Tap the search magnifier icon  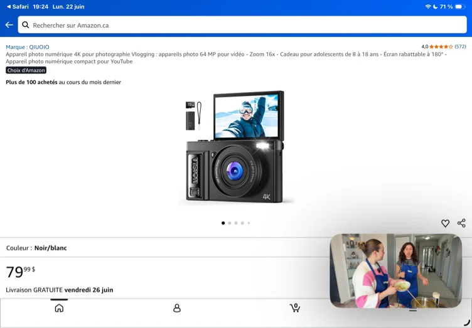pos(26,25)
